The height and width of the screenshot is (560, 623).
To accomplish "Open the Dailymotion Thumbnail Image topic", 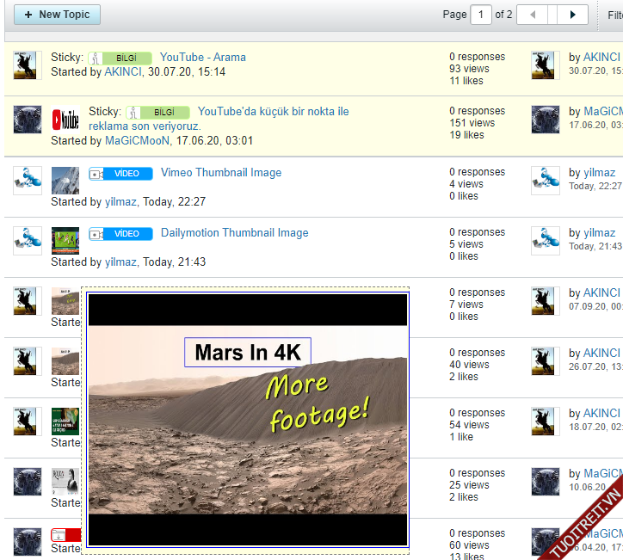I will [x=234, y=233].
